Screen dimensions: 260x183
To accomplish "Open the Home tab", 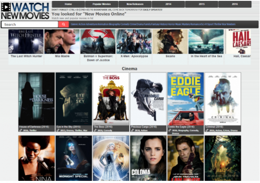I will (68, 4).
